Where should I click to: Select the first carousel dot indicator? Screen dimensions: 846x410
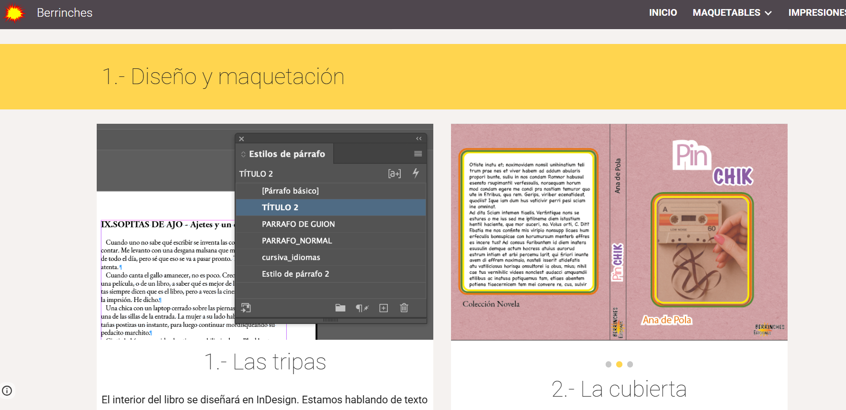click(x=608, y=364)
